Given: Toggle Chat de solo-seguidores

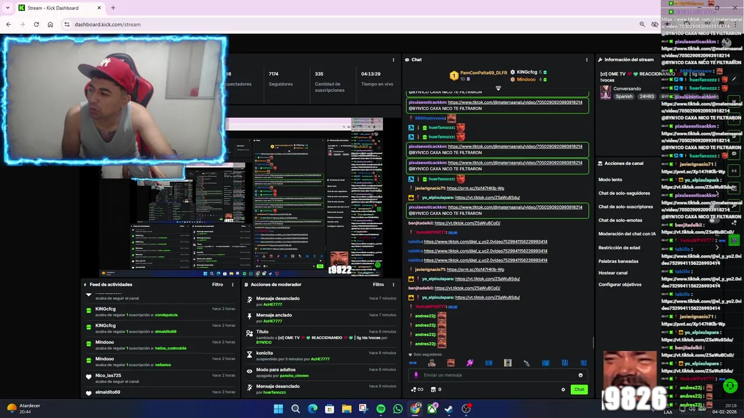Looking at the screenshot, I should tap(624, 193).
